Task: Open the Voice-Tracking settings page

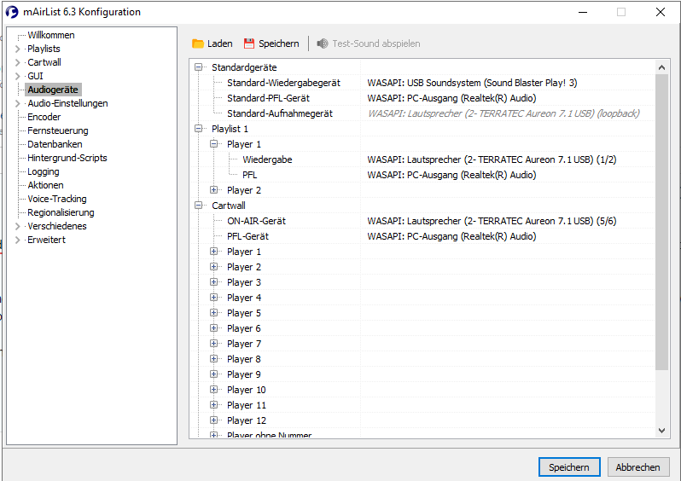Action: tap(57, 199)
